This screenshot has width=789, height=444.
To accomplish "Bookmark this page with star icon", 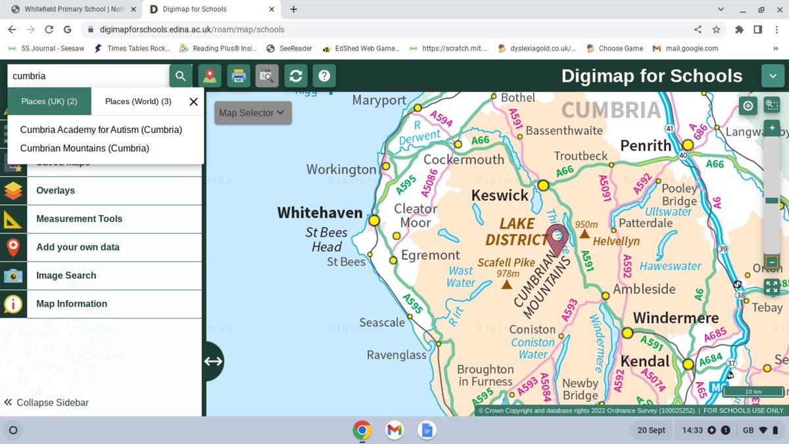I will (716, 30).
